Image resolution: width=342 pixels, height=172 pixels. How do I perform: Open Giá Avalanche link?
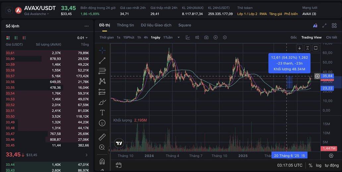pyautogui.click(x=36, y=14)
